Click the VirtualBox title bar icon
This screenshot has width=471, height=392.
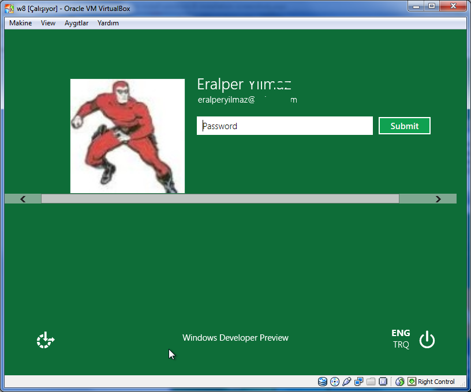coord(9,9)
